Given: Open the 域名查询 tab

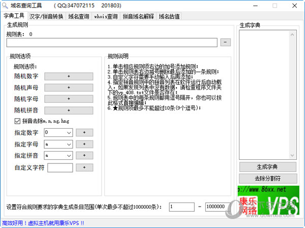Looking at the screenshot, I should click(79, 17).
